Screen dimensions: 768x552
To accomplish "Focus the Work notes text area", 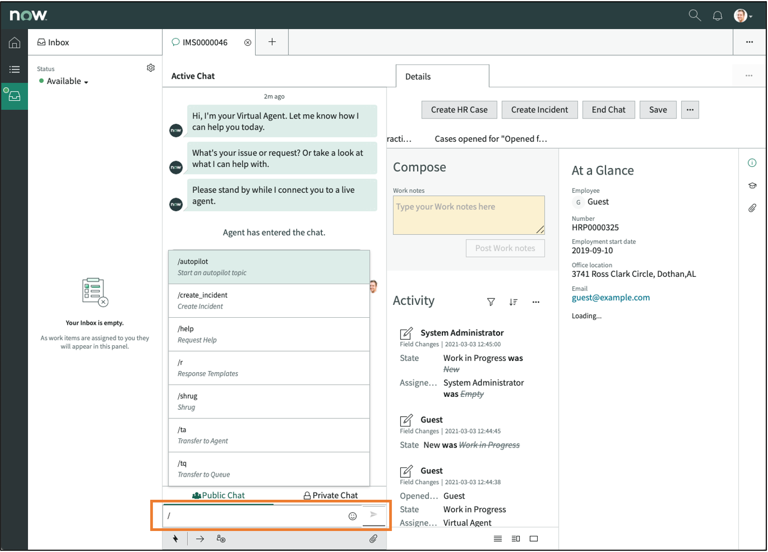I will pos(469,215).
